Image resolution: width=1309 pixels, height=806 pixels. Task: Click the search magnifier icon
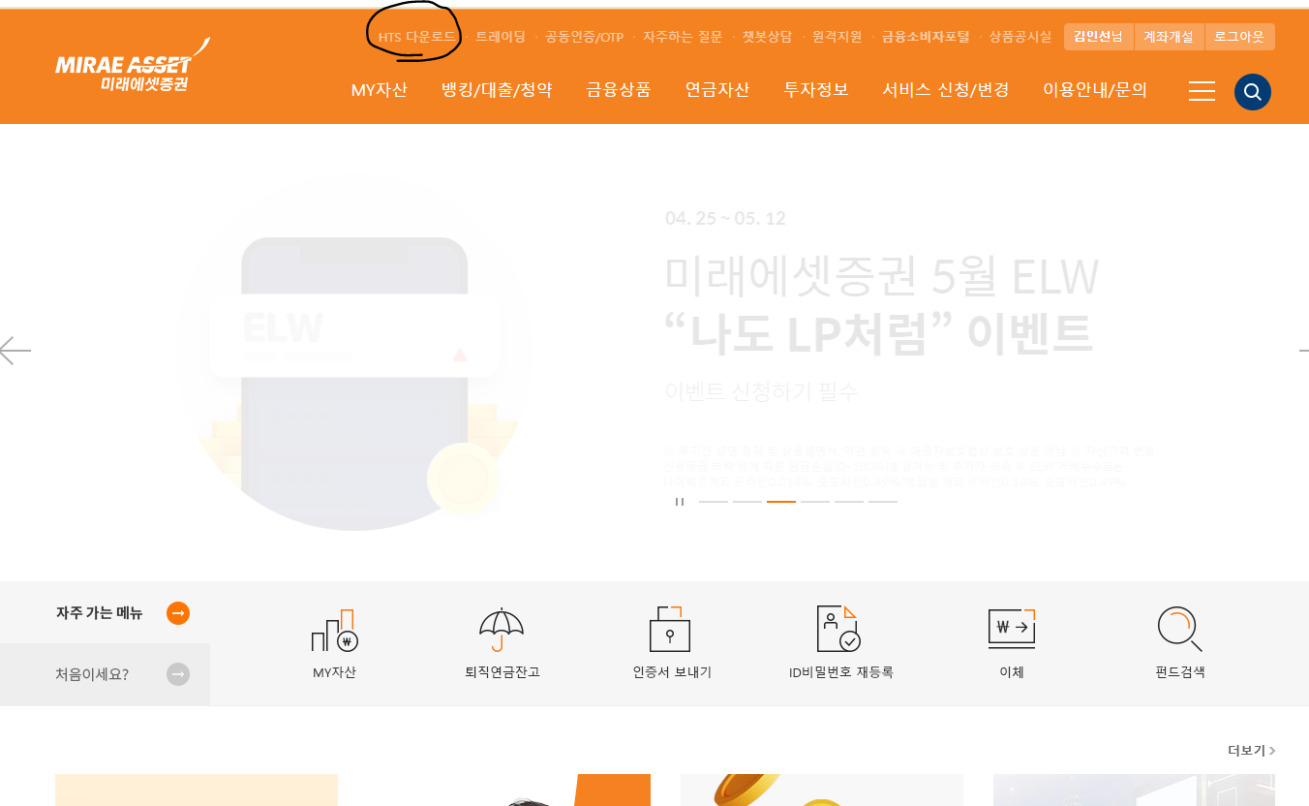click(x=1252, y=92)
